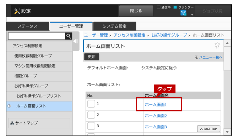Check the box for row 2
This screenshot has width=238, height=140.
(x=91, y=115)
